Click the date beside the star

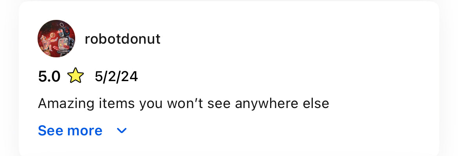[116, 76]
